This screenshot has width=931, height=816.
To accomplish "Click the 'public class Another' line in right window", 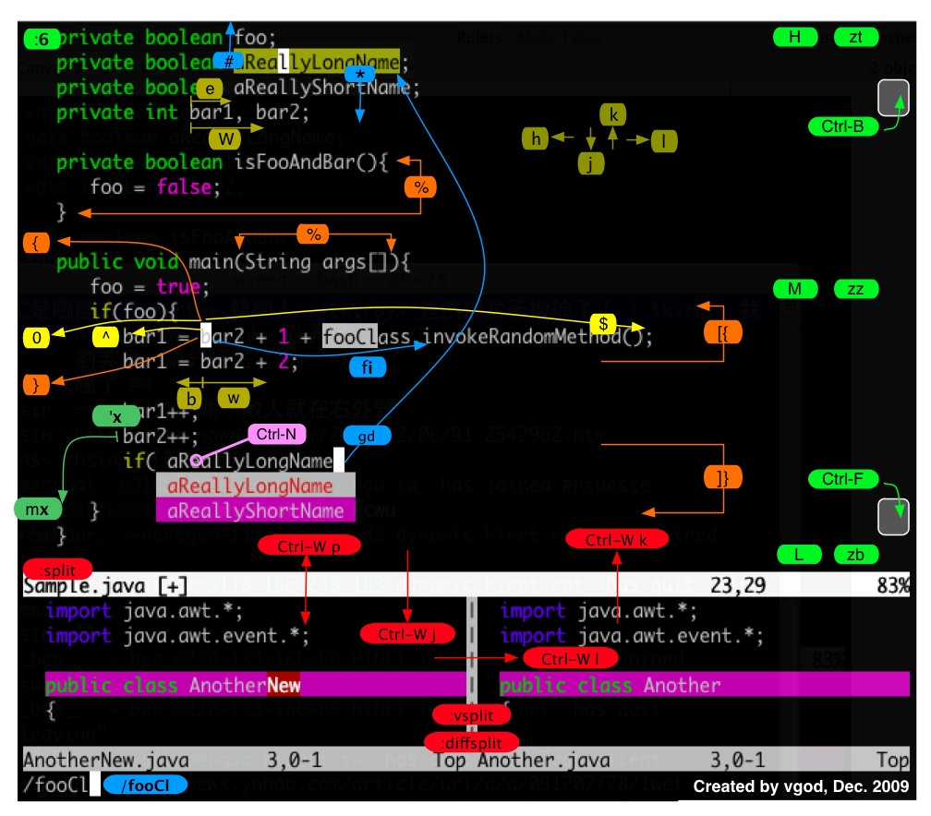I will tap(704, 685).
